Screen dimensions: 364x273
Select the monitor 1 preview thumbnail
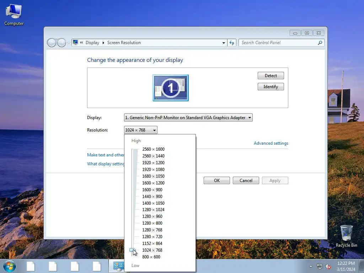(171, 88)
